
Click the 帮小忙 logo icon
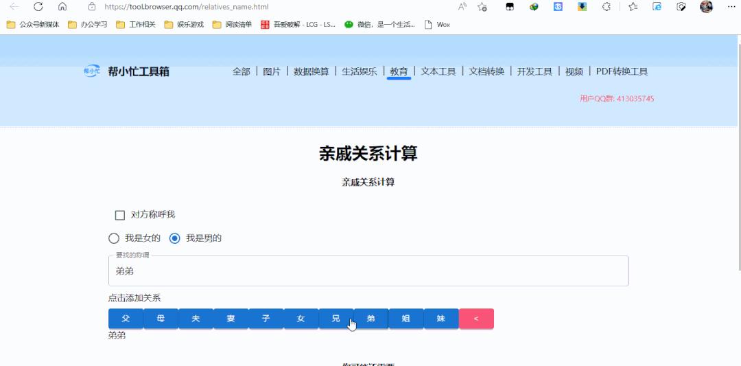click(92, 71)
